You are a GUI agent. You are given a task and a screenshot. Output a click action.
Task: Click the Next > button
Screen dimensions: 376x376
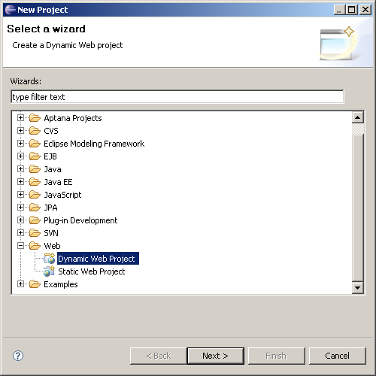[215, 356]
